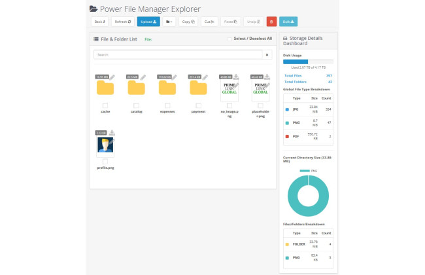
Task: Click the Total Folders link
Action: [296, 82]
